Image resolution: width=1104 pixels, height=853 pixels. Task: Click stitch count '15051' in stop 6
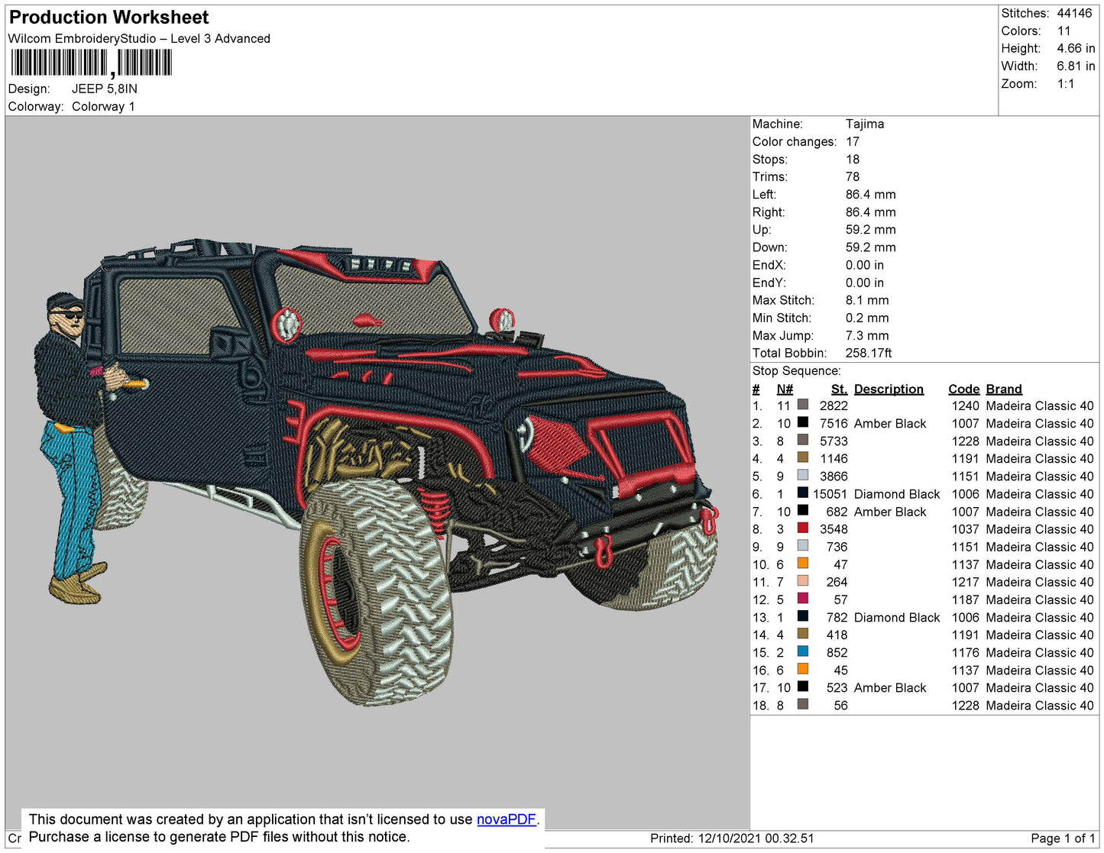[x=830, y=494]
